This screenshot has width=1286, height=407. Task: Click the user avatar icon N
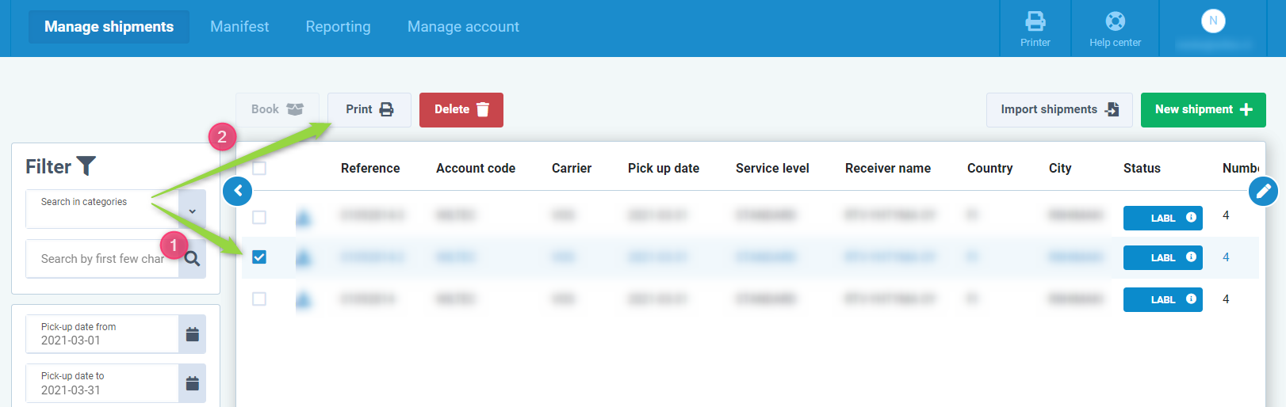(x=1213, y=21)
